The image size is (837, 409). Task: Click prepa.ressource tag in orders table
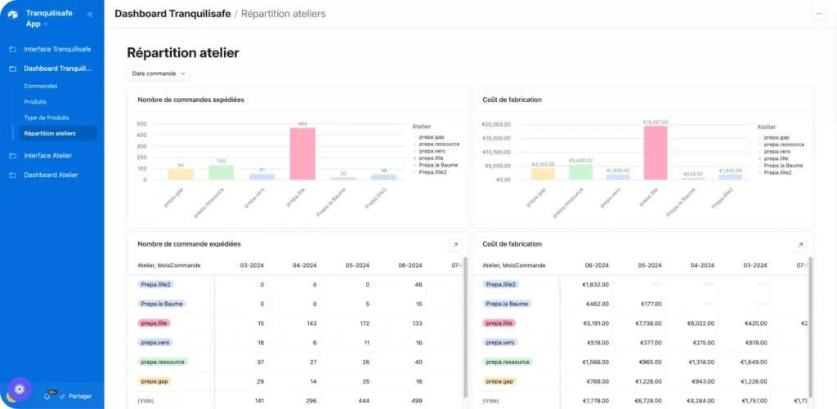[163, 362]
